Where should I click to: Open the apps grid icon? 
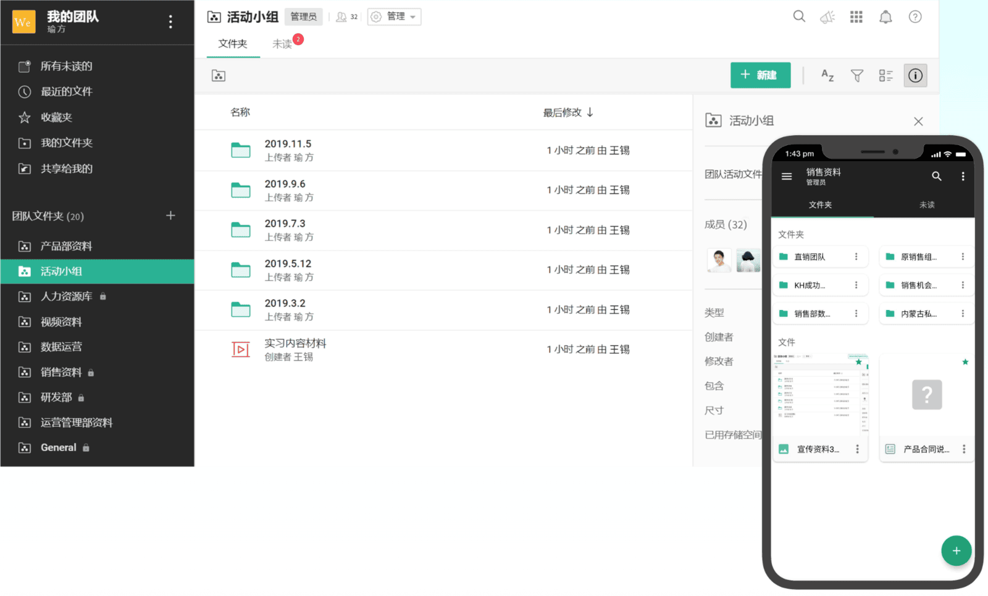pos(856,17)
